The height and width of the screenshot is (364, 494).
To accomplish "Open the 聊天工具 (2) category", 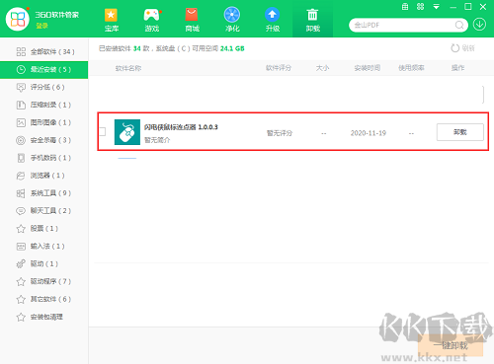I will pyautogui.click(x=44, y=211).
